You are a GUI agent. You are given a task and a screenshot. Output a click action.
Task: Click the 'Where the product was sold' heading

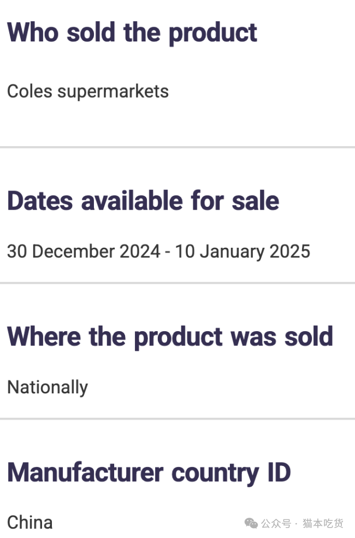[x=170, y=337]
